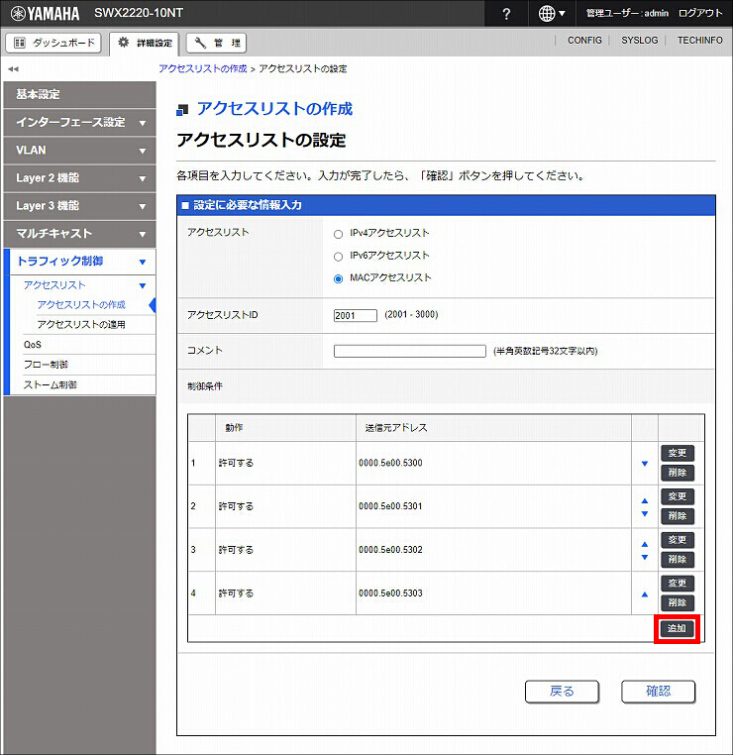Click 変更 button for rule 4
Viewport: 733px width, 755px height.
[x=678, y=584]
